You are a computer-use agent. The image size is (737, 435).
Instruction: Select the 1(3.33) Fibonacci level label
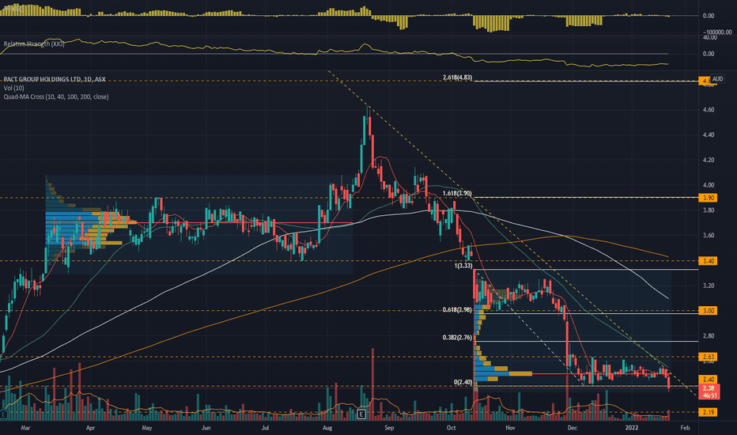(x=463, y=266)
